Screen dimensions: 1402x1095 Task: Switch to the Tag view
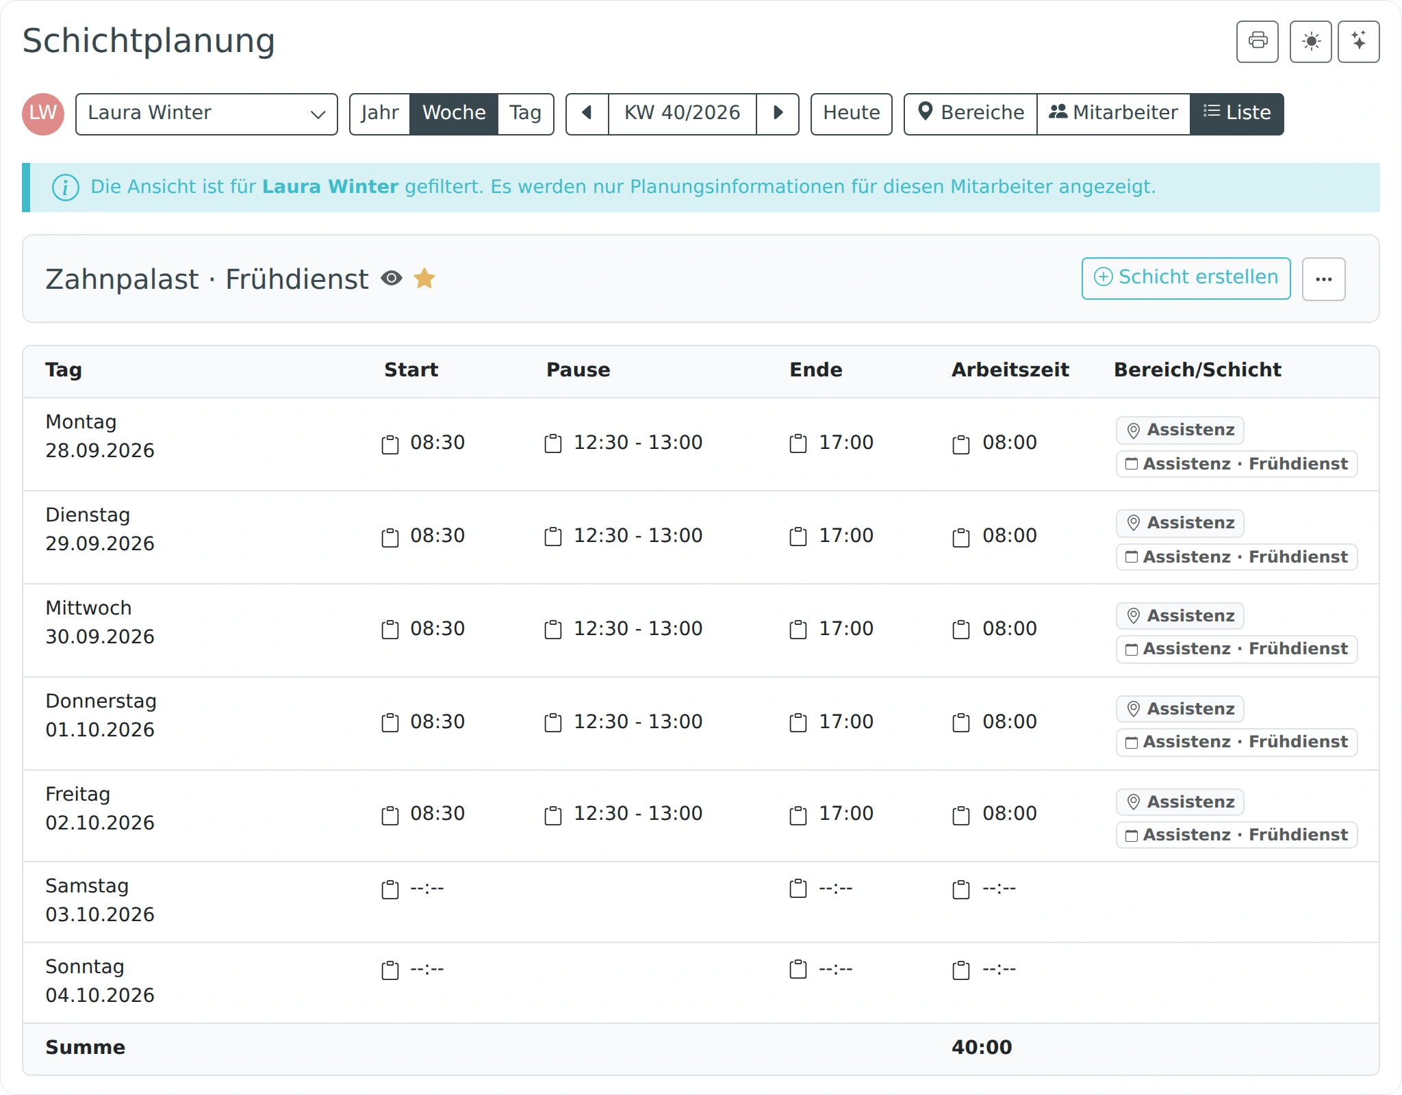[x=525, y=114]
